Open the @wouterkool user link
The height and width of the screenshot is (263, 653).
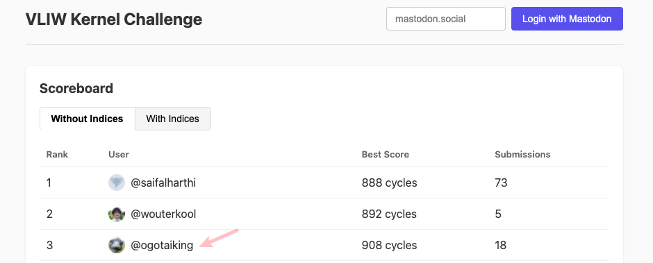click(163, 214)
